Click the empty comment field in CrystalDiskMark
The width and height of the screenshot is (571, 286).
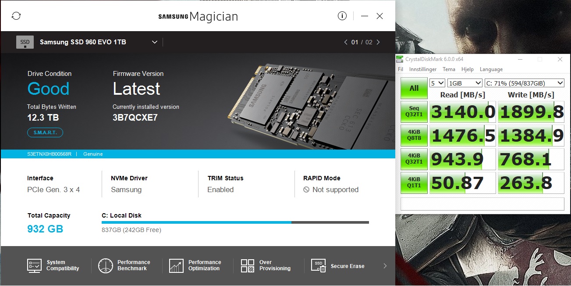(482, 204)
